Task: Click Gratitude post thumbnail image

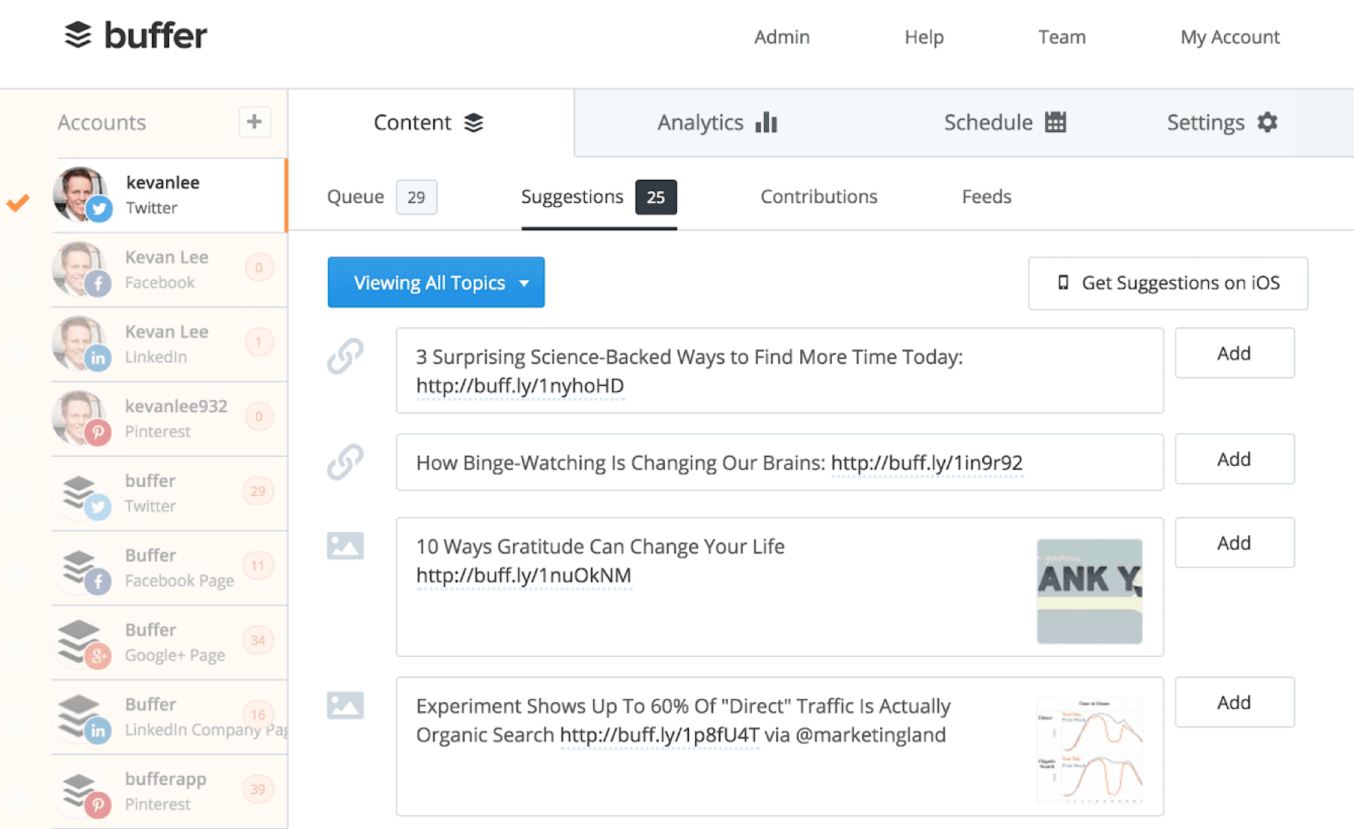Action: tap(1089, 591)
